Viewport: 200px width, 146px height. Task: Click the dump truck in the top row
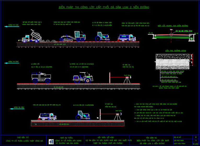point(32,36)
